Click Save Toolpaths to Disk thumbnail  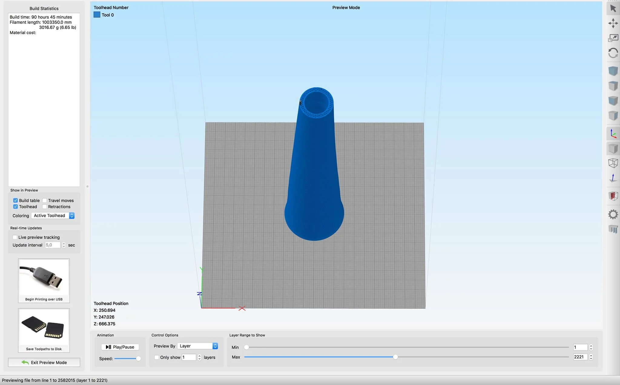pyautogui.click(x=44, y=330)
